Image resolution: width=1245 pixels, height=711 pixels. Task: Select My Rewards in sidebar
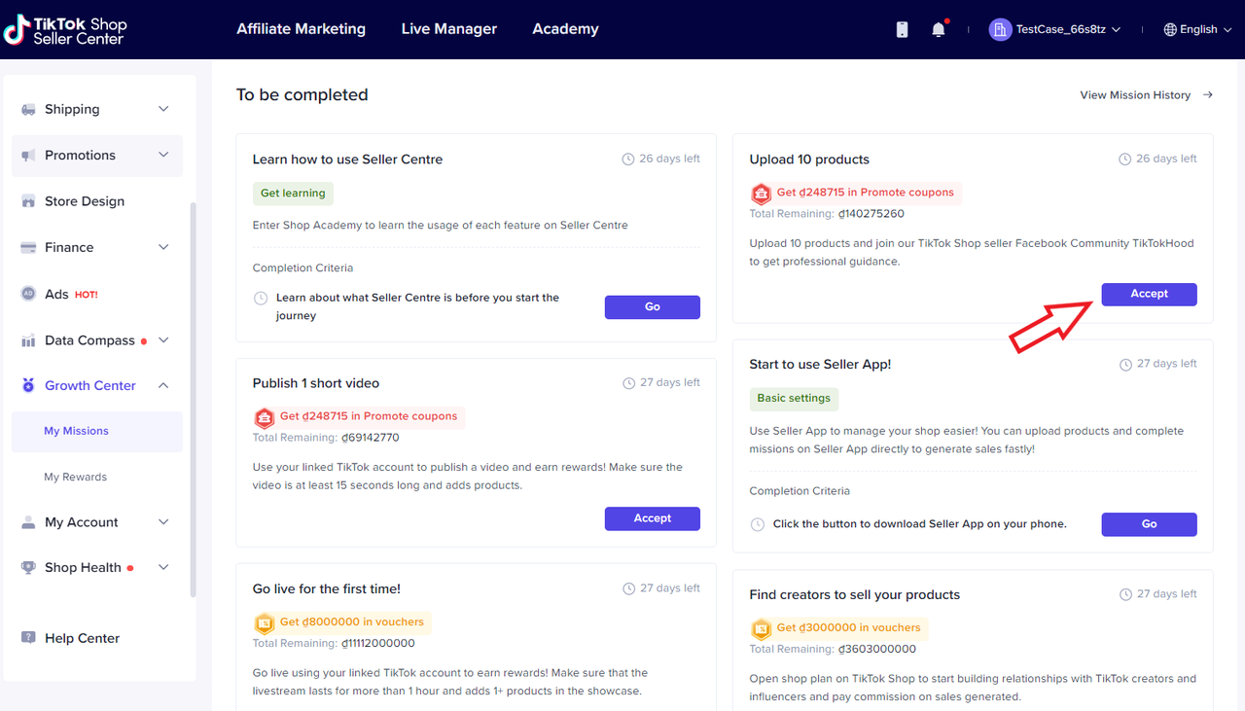76,477
